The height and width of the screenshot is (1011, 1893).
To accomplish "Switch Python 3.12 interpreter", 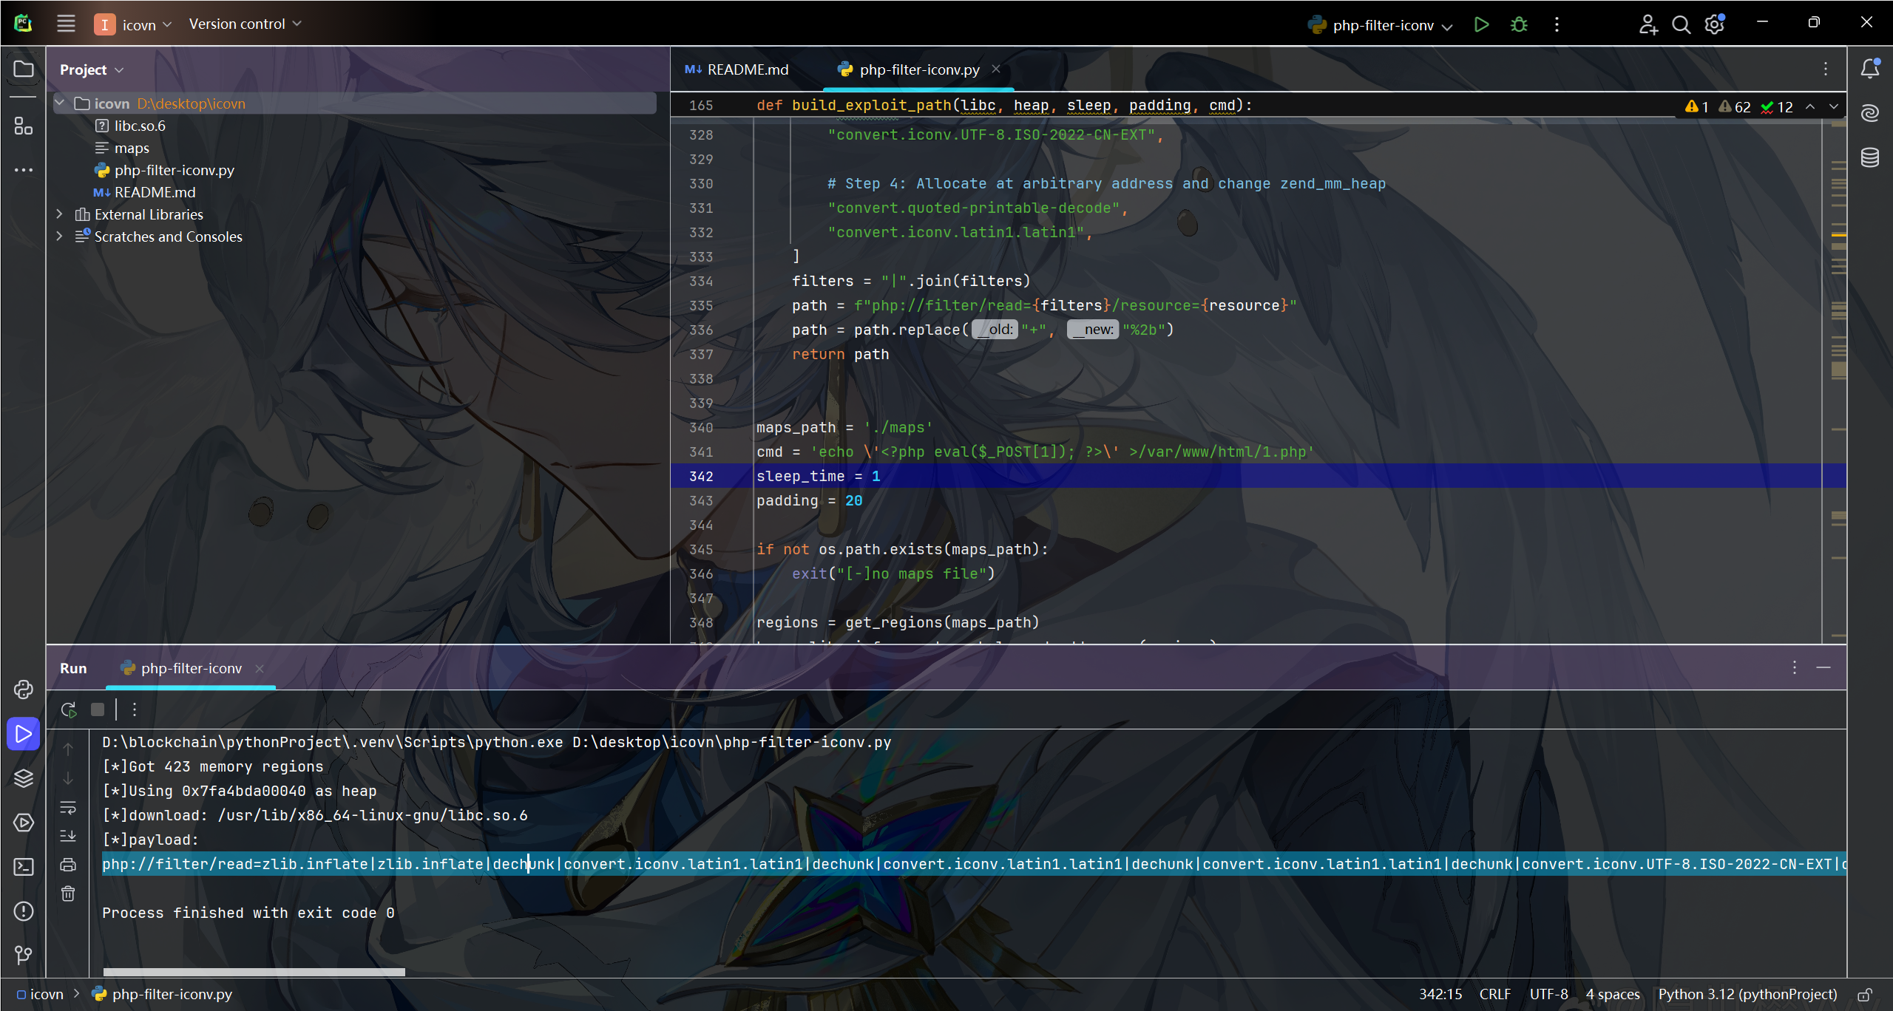I will (1747, 995).
